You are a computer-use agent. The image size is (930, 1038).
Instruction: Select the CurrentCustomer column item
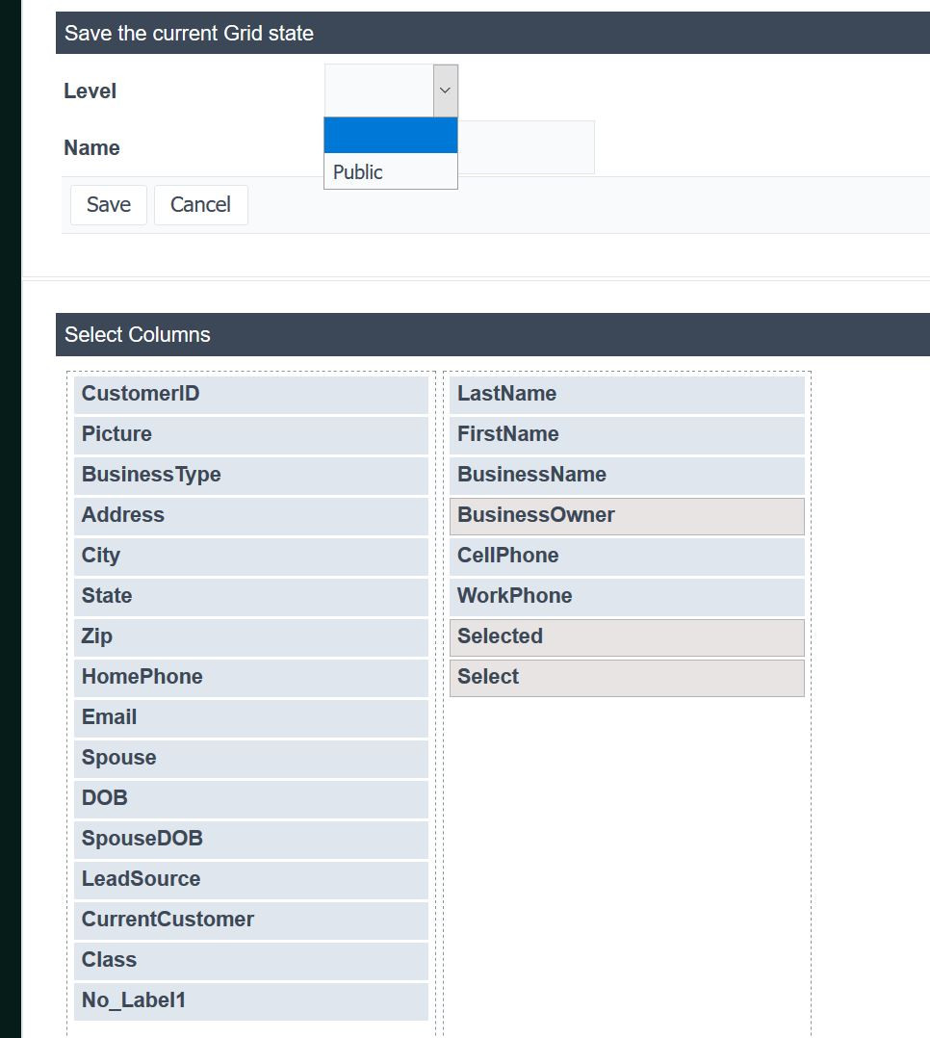coord(251,920)
